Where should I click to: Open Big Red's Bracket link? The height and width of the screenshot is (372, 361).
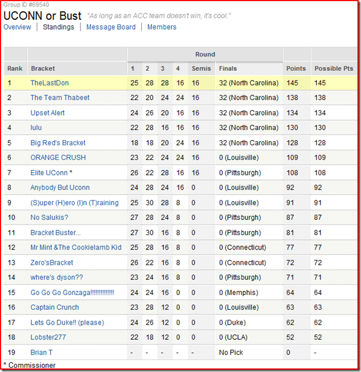click(58, 143)
